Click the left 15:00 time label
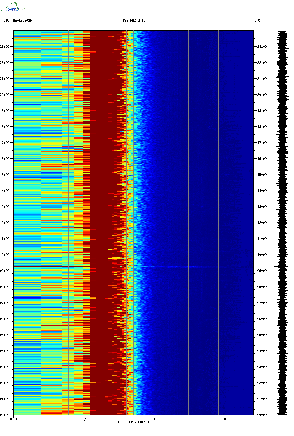This screenshot has height=436, width=294. click(x=5, y=175)
